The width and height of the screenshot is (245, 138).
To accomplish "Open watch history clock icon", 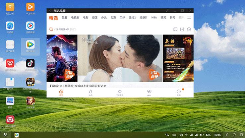I will pos(189,30).
